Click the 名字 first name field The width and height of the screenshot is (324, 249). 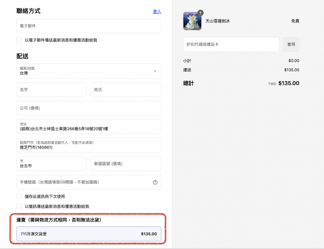tap(51, 90)
